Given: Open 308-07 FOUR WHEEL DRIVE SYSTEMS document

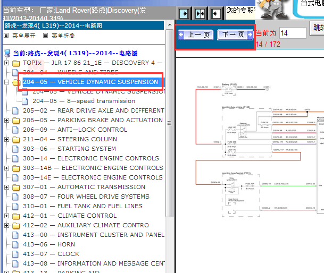Looking at the screenshot, I should pyautogui.click(x=86, y=197).
